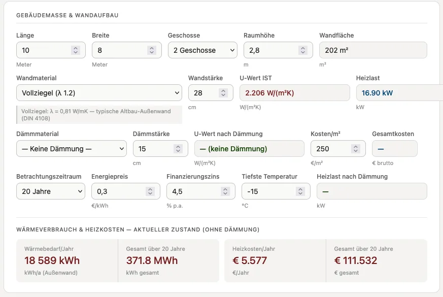
Task: Open the Dämmmaterial dropdown
Action: tap(72, 149)
